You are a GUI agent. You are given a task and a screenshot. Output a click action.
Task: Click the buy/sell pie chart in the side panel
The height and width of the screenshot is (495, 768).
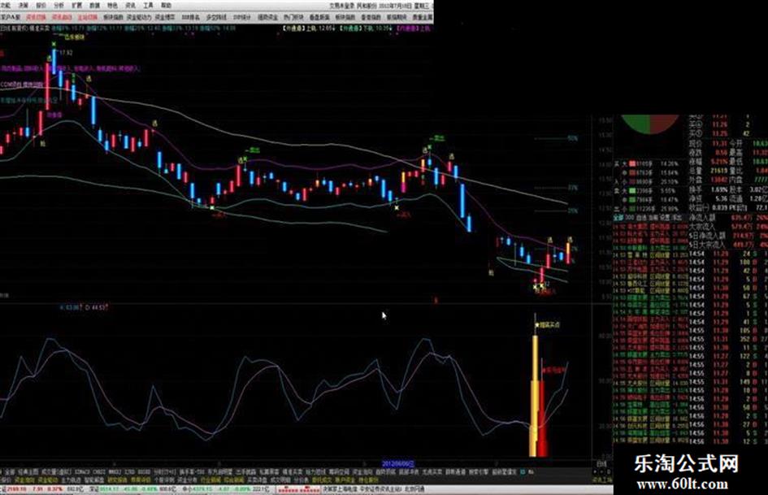(x=650, y=124)
